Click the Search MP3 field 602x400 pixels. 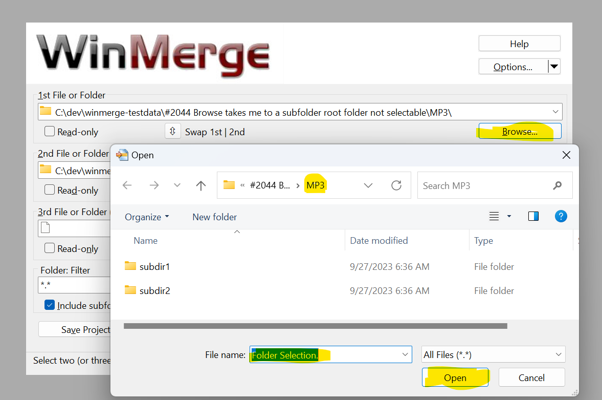click(x=495, y=186)
